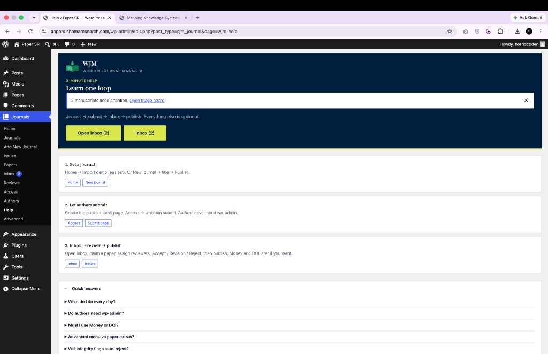The image size is (548, 354).
Task: Bookmark this page with the star
Action: tap(450, 32)
